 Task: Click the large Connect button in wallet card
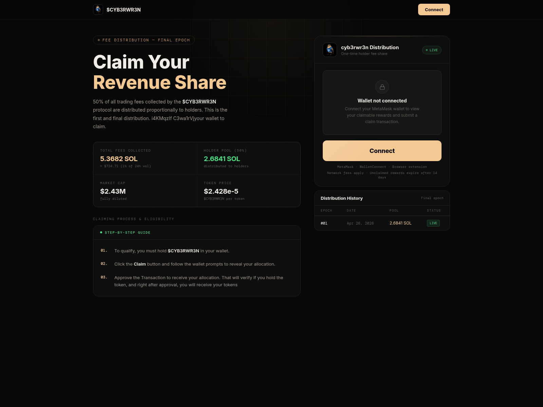tap(382, 151)
